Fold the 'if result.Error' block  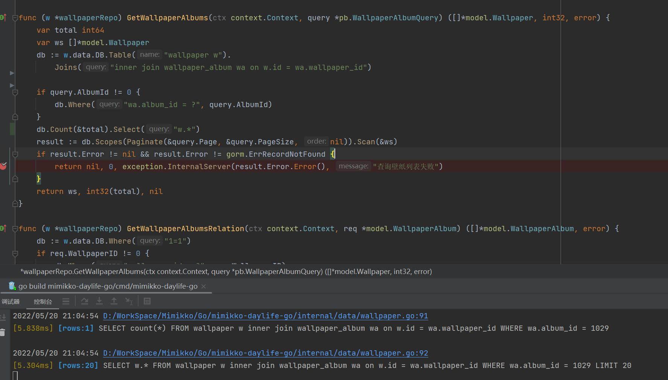tap(15, 154)
